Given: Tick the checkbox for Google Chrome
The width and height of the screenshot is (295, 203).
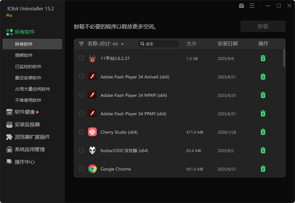Looking at the screenshot, I should coord(81,169).
